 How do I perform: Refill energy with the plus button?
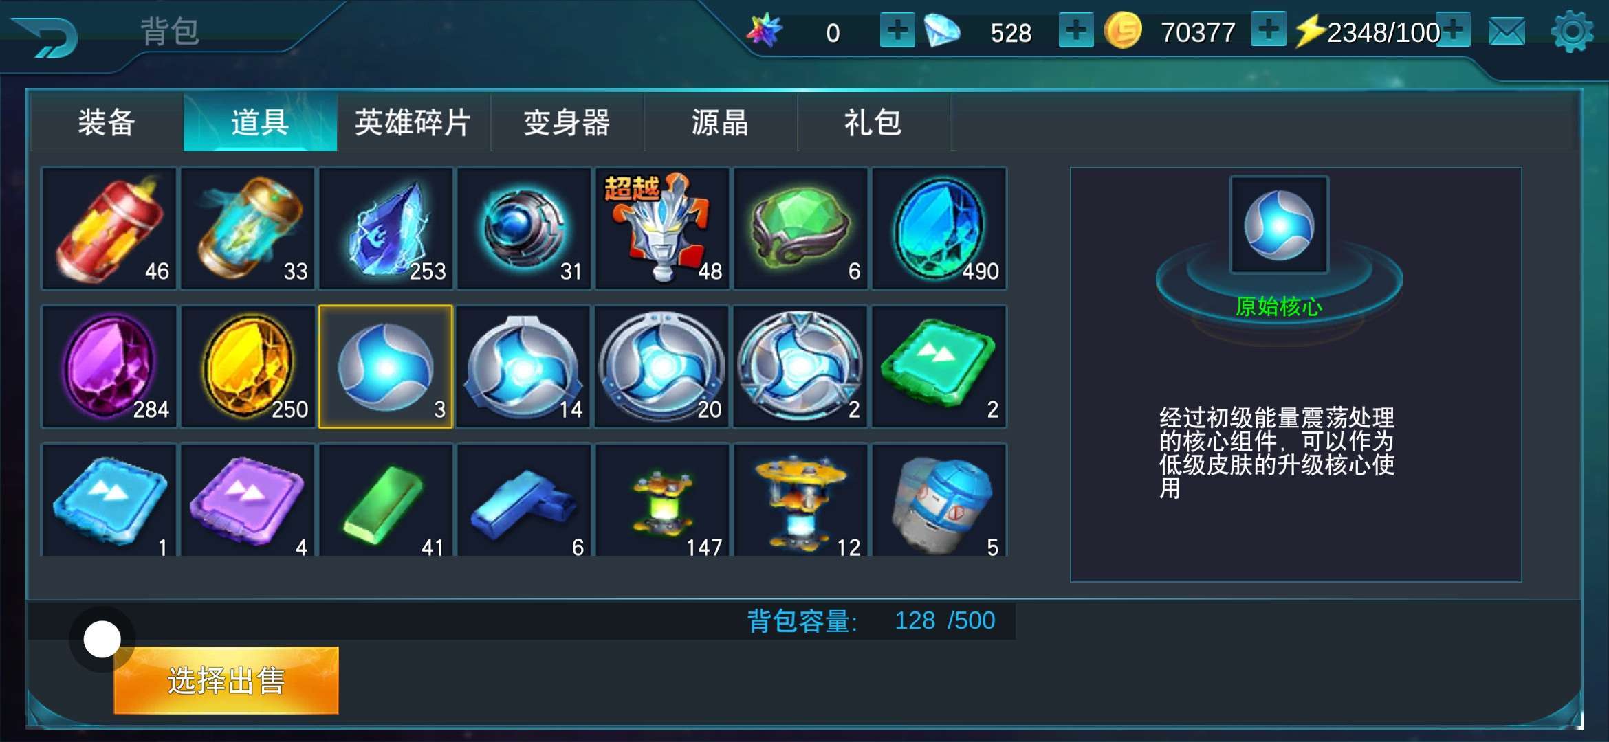tap(1453, 31)
